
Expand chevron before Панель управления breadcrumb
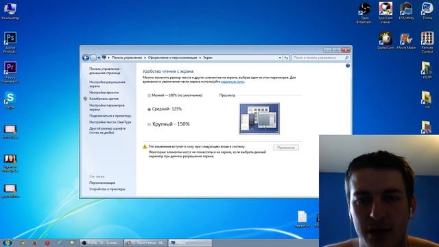point(108,58)
